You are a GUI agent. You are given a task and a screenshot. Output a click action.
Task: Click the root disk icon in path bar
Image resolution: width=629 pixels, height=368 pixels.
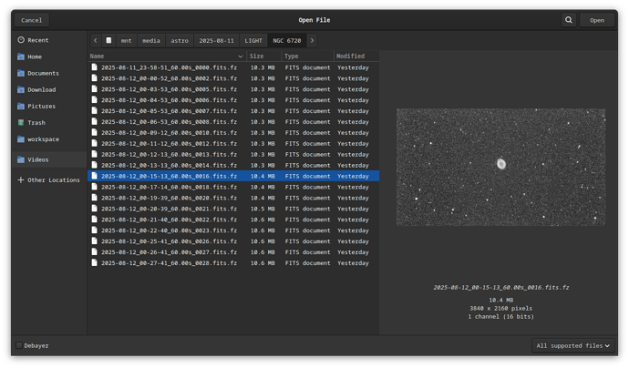pyautogui.click(x=108, y=40)
